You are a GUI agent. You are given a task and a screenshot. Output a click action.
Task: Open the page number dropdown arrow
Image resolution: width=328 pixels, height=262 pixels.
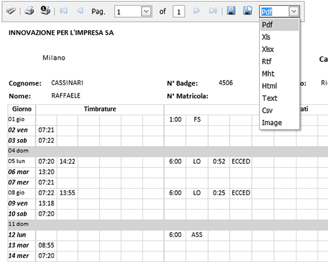tap(146, 11)
